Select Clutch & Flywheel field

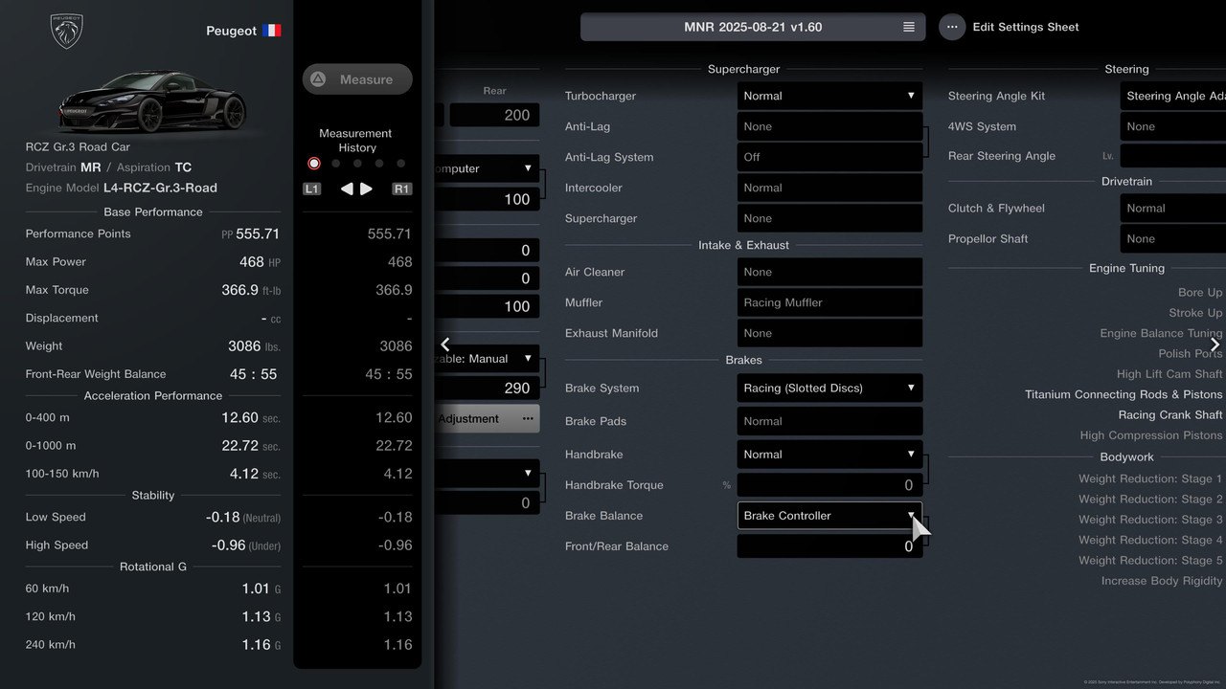tap(1172, 208)
